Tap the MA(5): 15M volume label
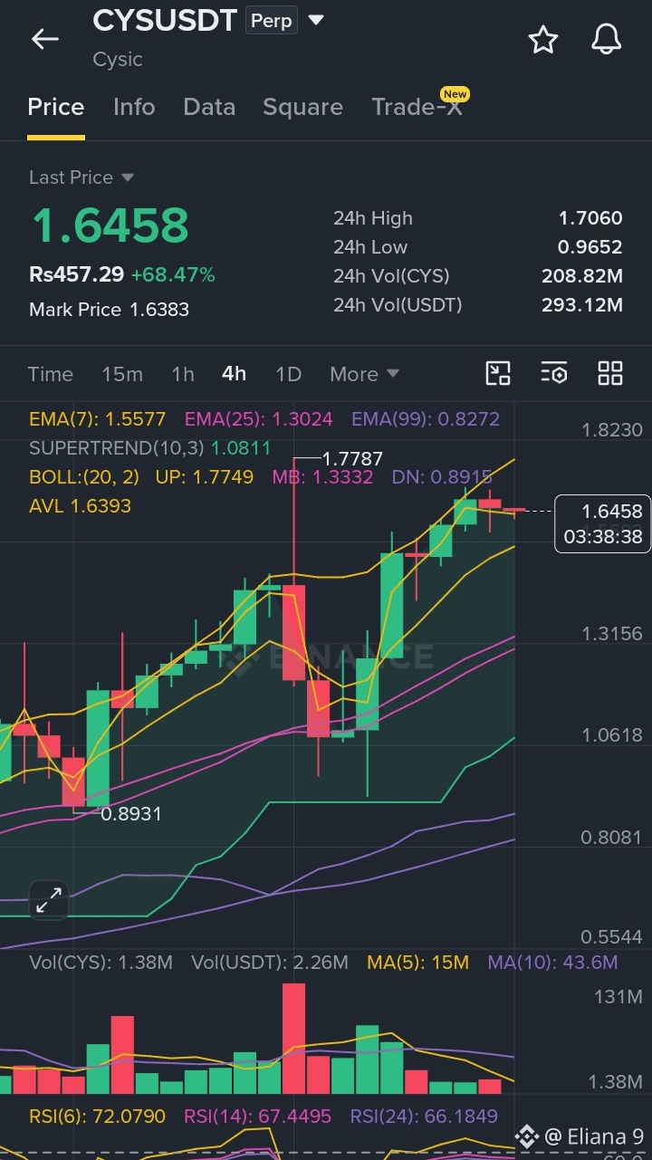The image size is (652, 1160). (417, 963)
